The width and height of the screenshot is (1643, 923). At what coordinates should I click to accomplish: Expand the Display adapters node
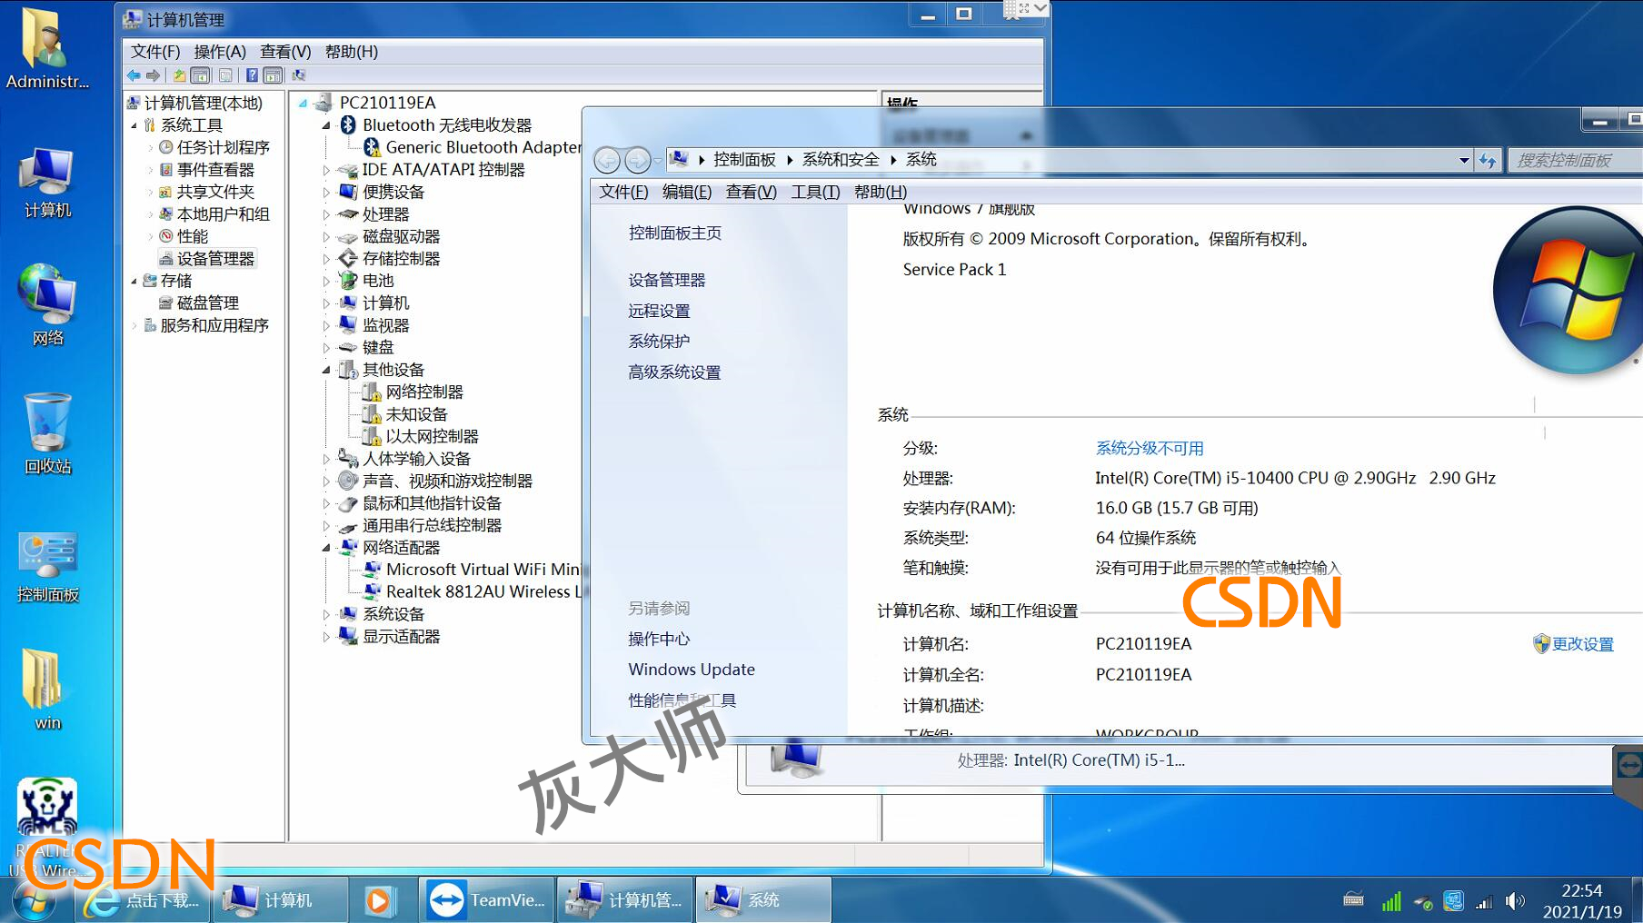click(326, 637)
